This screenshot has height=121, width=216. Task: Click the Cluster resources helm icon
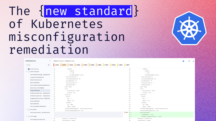coord(29,69)
